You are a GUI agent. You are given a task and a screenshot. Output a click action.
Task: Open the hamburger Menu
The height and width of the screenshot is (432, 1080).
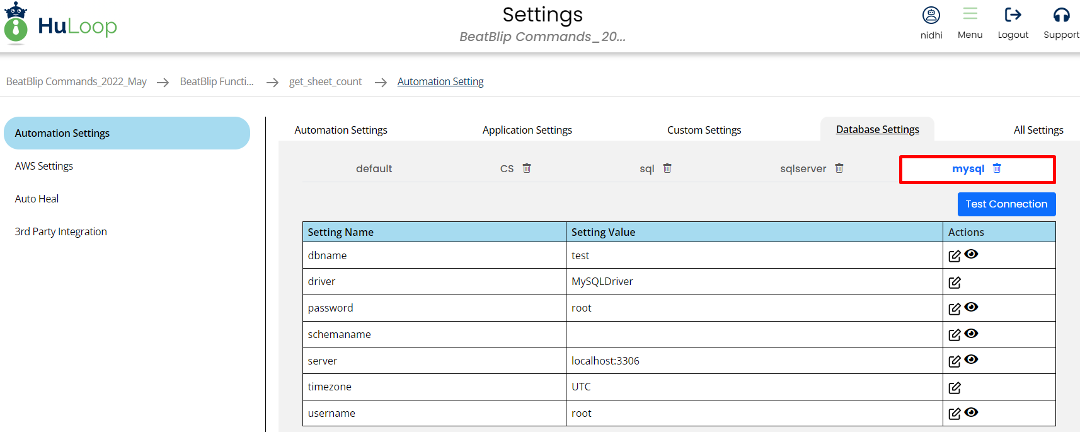[970, 14]
